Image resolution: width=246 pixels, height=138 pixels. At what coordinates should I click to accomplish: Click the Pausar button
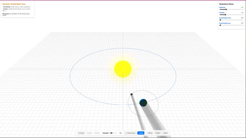(x=81, y=133)
